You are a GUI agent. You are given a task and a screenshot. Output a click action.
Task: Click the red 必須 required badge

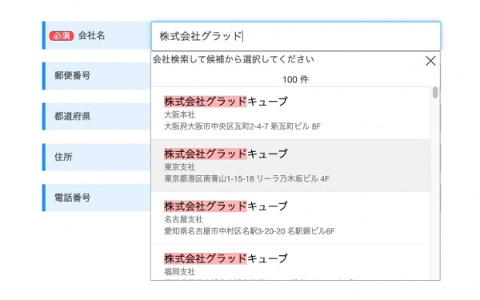pos(62,36)
